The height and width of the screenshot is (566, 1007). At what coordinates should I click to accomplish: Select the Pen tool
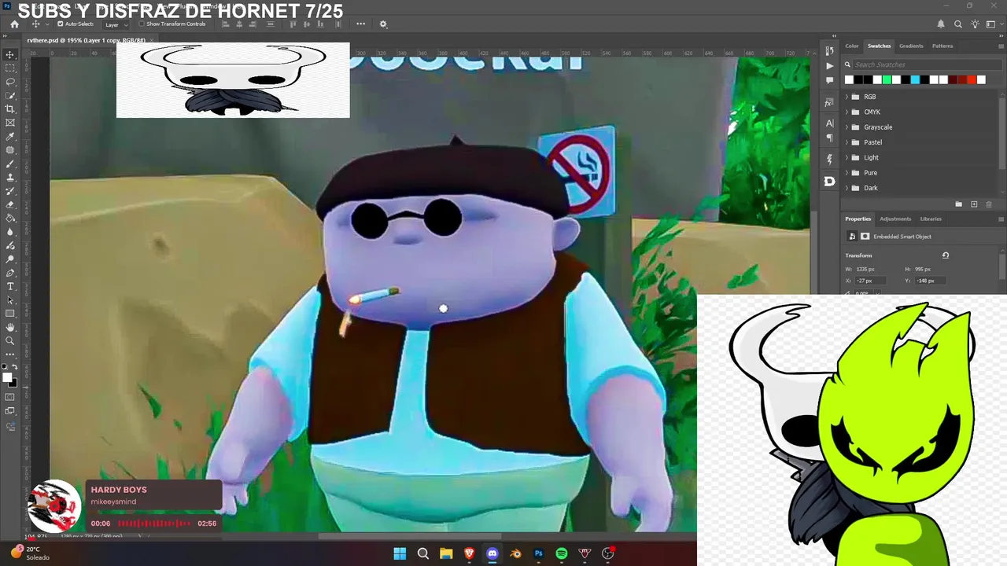(10, 273)
